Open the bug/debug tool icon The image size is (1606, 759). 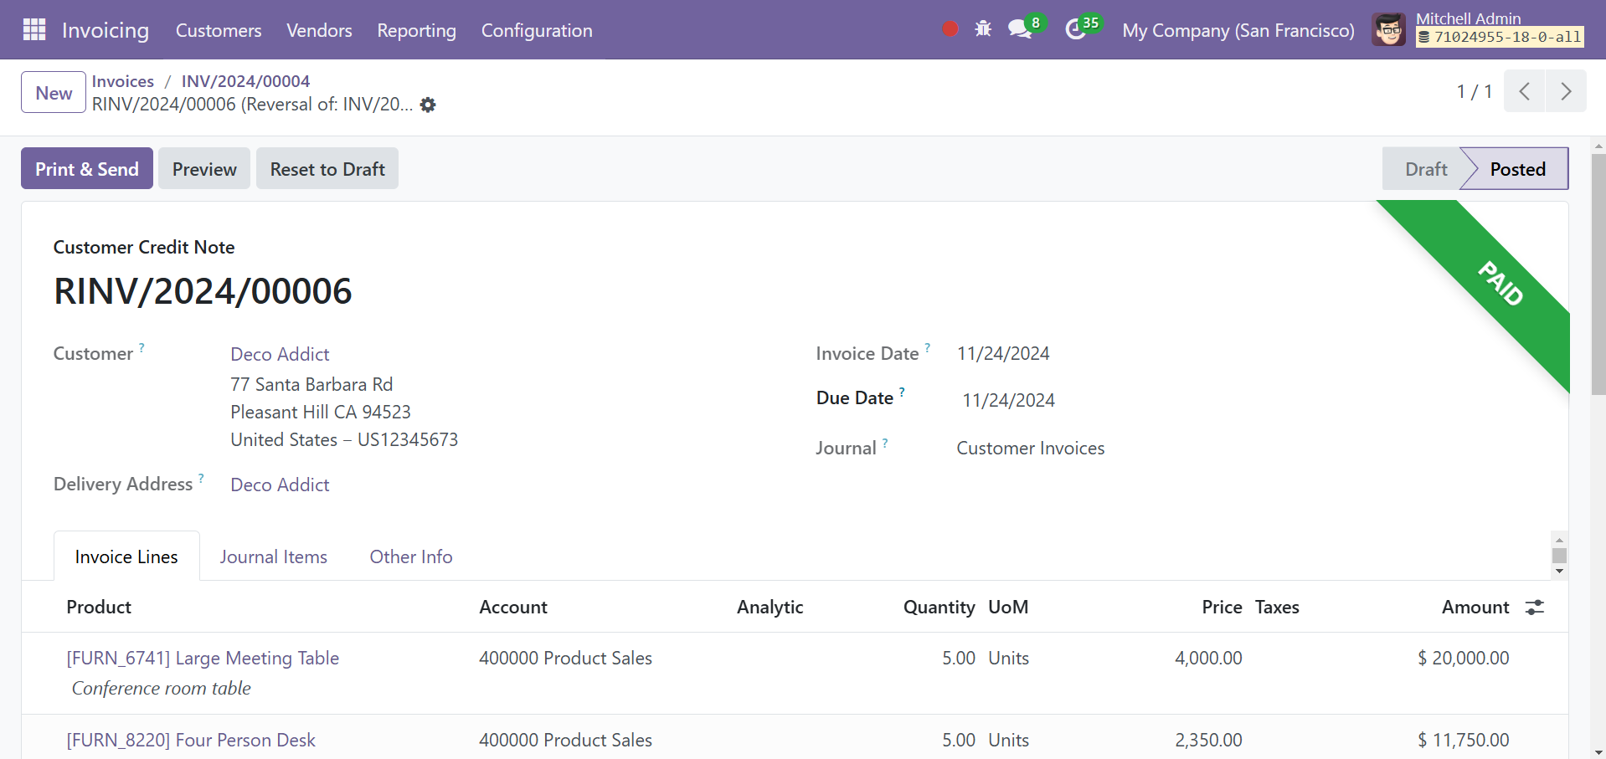click(x=984, y=28)
